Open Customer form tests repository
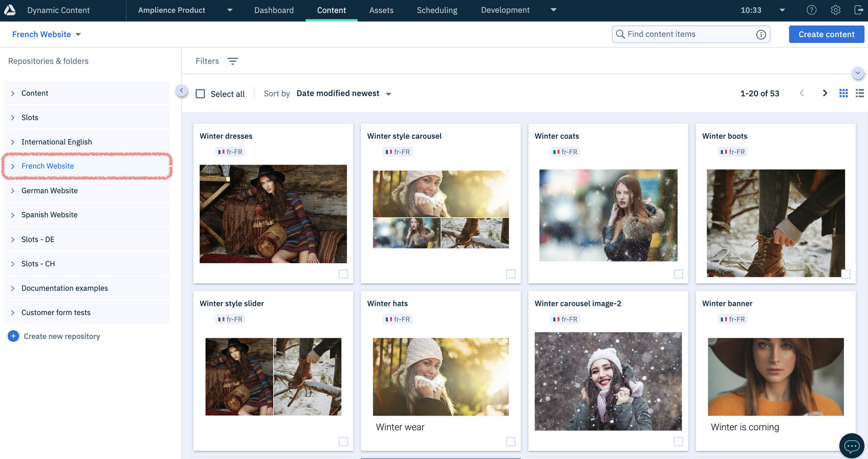 click(x=87, y=313)
